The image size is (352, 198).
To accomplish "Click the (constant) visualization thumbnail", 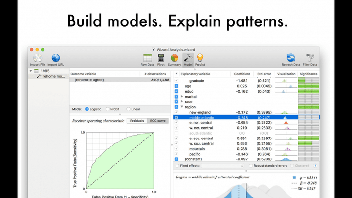I will tap(286, 159).
